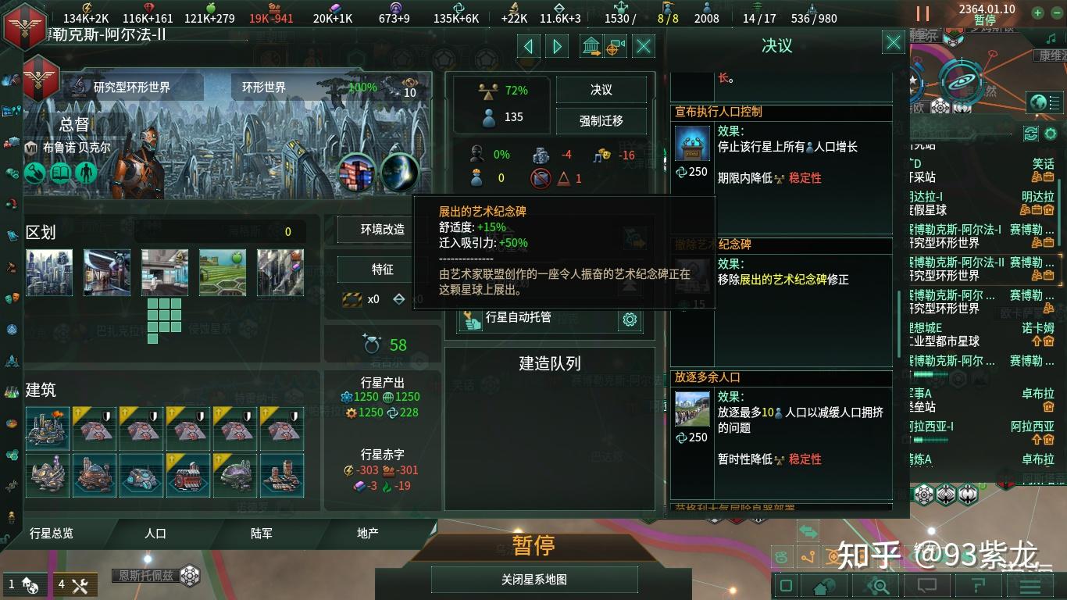Switch to the 人口 tab
Screen dimensions: 1067x600
coord(155,533)
